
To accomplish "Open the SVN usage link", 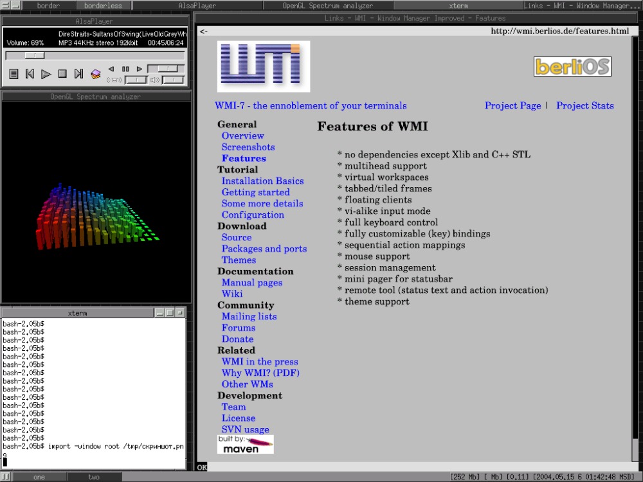I will tap(245, 429).
